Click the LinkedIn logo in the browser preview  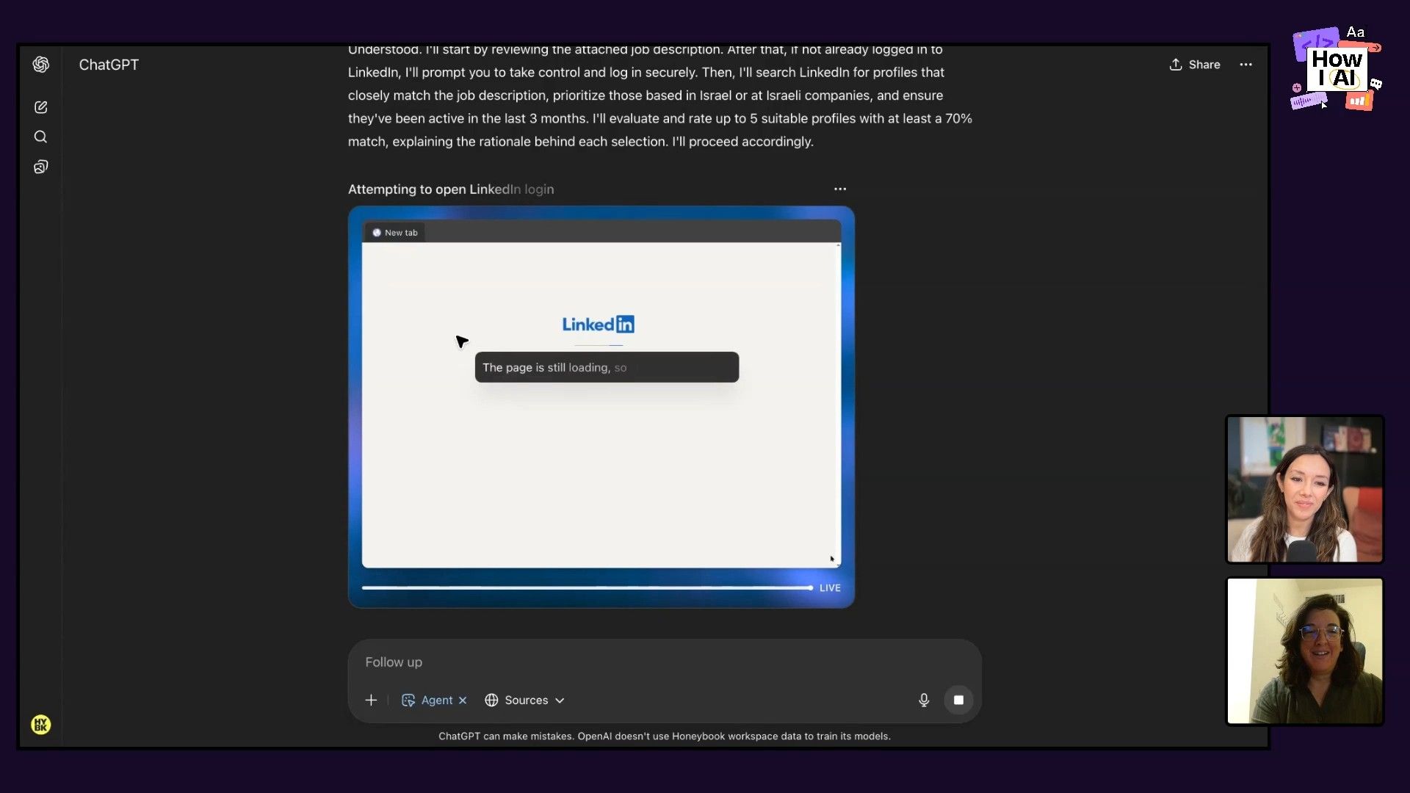(598, 325)
